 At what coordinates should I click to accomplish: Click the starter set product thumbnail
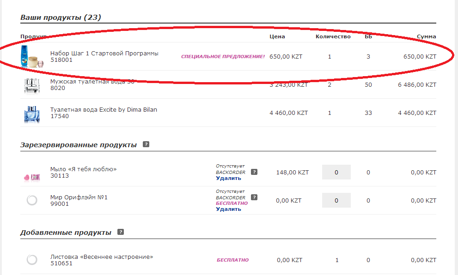32,57
